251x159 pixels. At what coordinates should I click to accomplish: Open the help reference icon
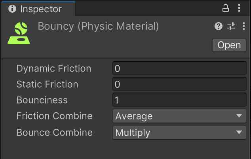point(219,26)
